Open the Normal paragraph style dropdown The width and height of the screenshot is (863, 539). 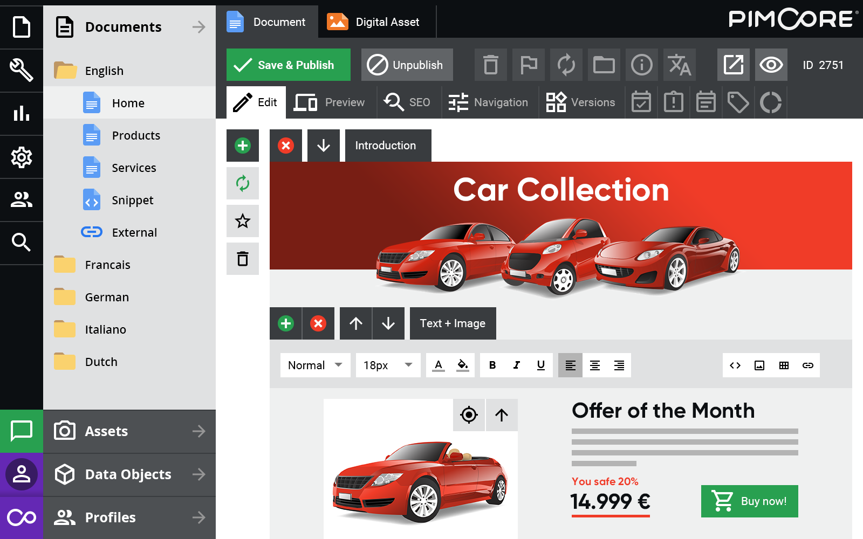click(x=315, y=365)
